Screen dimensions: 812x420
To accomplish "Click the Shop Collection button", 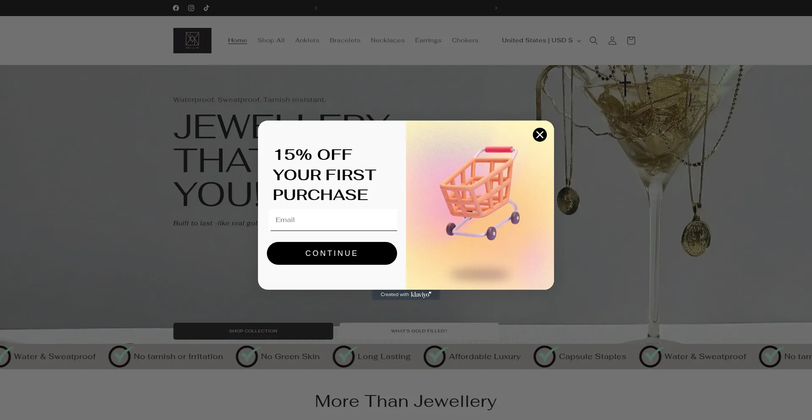I will (x=253, y=331).
